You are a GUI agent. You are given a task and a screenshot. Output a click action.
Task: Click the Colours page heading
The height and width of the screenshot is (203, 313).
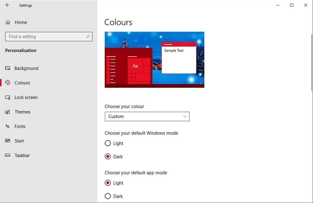click(x=118, y=22)
